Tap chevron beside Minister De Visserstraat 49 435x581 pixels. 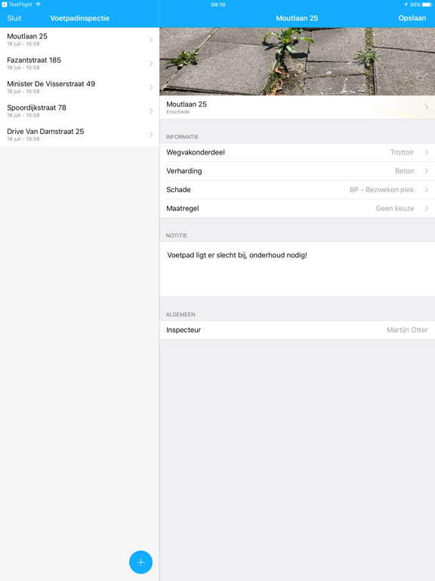(151, 87)
